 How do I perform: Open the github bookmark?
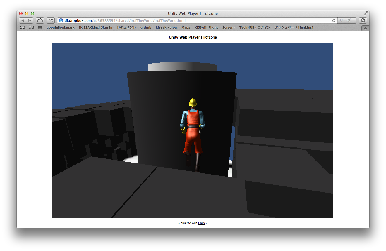[x=146, y=27]
